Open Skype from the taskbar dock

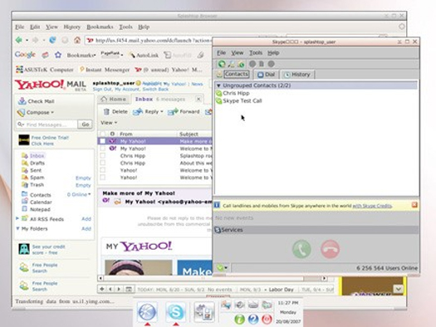coord(175,312)
